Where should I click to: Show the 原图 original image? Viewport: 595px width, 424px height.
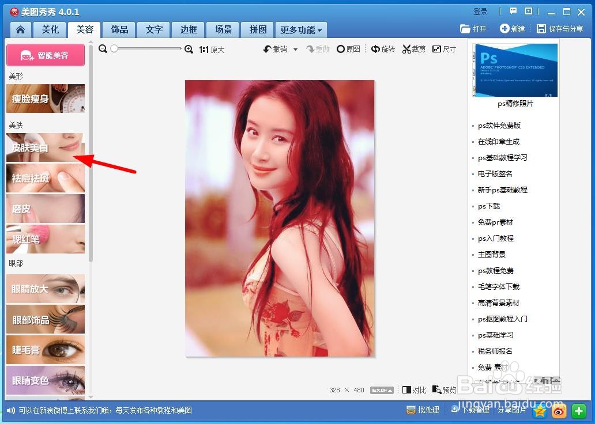(348, 49)
